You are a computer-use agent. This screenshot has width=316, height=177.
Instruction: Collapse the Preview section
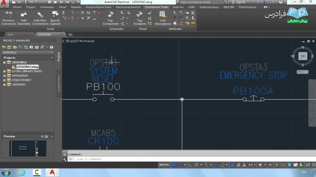click(x=52, y=136)
